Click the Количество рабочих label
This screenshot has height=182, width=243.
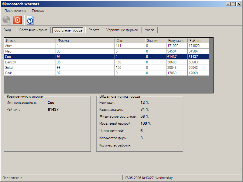point(115,145)
